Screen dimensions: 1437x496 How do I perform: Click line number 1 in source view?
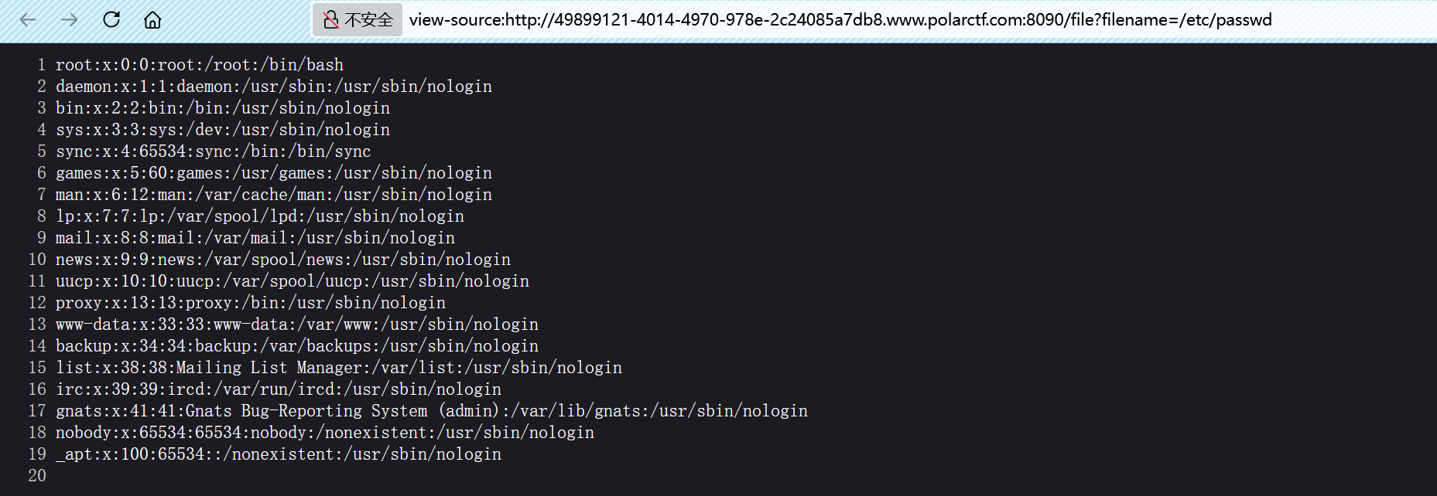[x=41, y=65]
